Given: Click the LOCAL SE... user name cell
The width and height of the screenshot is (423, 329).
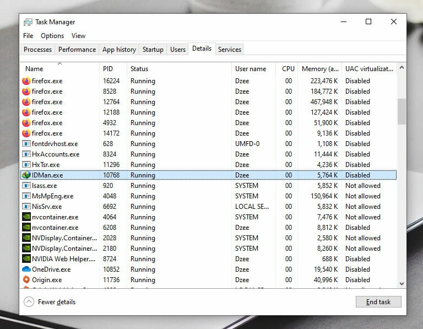Looking at the screenshot, I should click(x=252, y=207).
